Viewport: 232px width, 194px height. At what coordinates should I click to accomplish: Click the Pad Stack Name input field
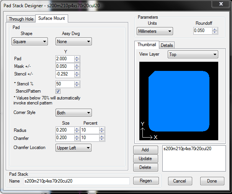tap(77, 181)
